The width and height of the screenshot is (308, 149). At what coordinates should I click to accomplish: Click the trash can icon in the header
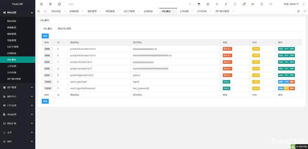pyautogui.click(x=217, y=4)
